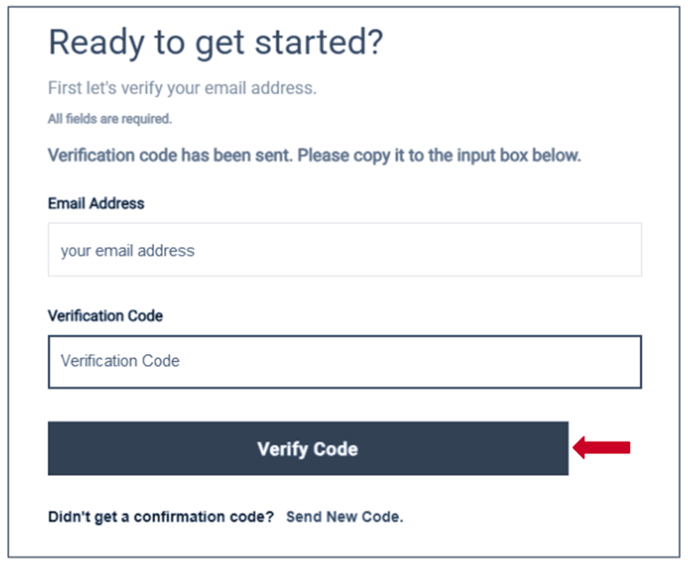Click the 'Ready to get started?' heading
The width and height of the screenshot is (688, 566).
pos(216,43)
